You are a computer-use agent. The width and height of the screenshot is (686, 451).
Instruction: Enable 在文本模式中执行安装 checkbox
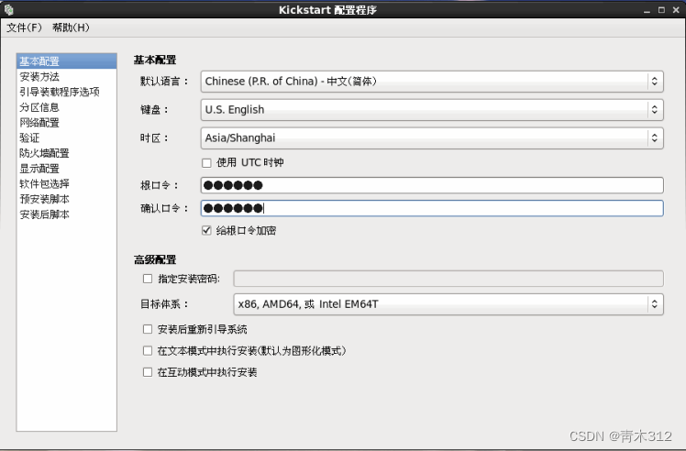(148, 350)
